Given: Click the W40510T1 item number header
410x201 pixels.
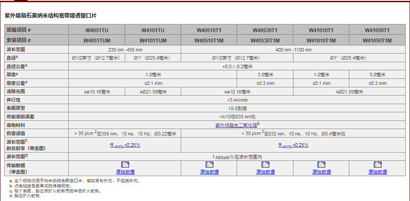Looking at the screenshot, I should (x=209, y=30).
